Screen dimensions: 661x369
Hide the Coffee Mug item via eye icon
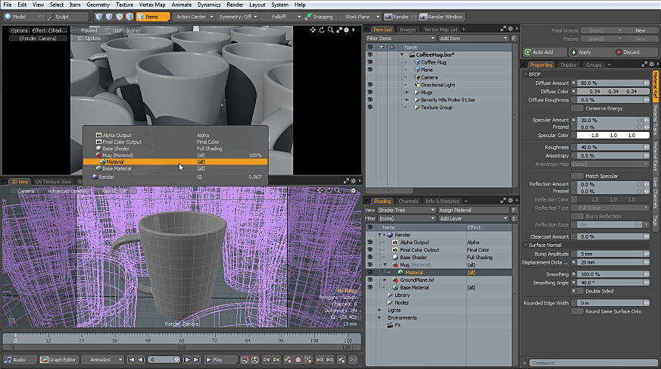[369, 62]
